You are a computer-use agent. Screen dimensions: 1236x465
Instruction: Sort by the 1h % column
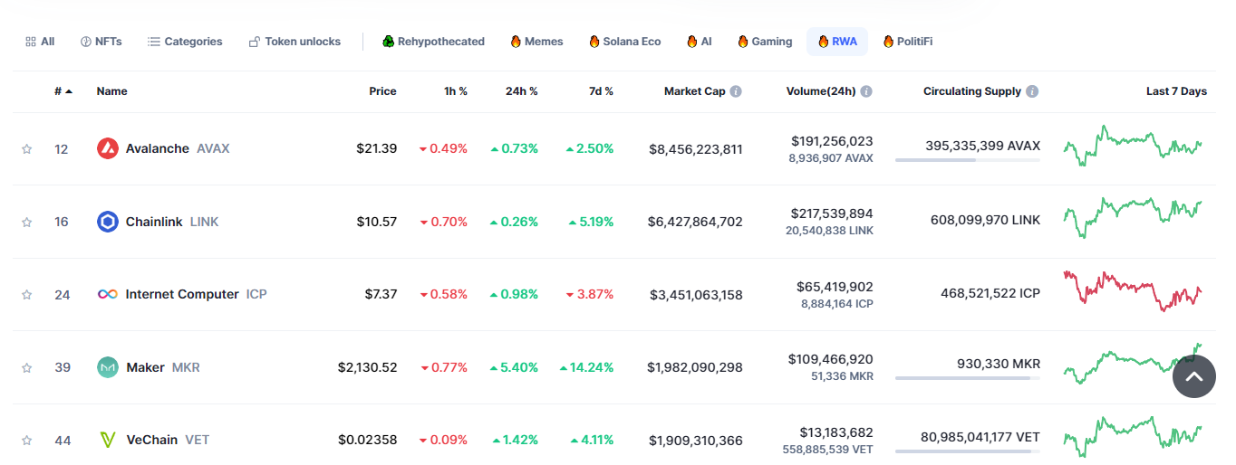point(456,91)
